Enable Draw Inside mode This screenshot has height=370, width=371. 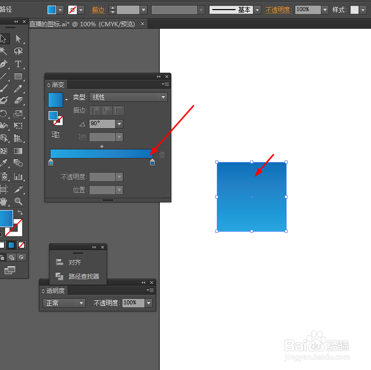tap(21, 257)
